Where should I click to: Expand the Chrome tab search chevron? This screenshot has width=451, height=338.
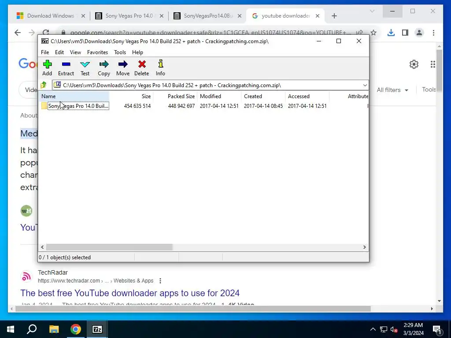[x=372, y=11]
